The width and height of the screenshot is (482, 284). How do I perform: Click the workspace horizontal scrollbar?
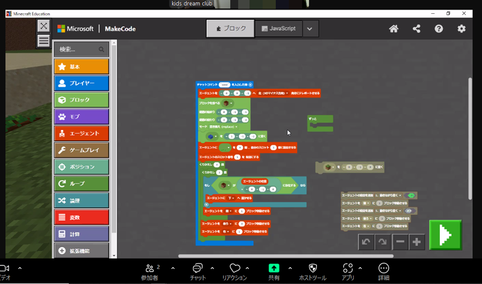(x=286, y=256)
